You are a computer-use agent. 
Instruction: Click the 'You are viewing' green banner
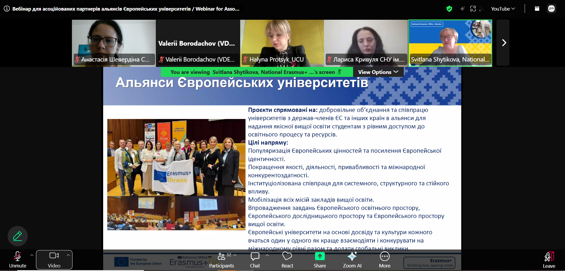(x=257, y=72)
